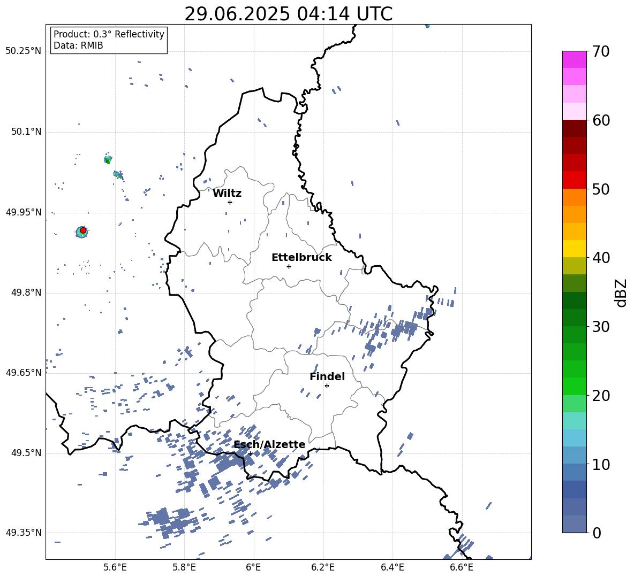Click the 49.8°N latitude label
This screenshot has width=634, height=578.
coord(26,292)
